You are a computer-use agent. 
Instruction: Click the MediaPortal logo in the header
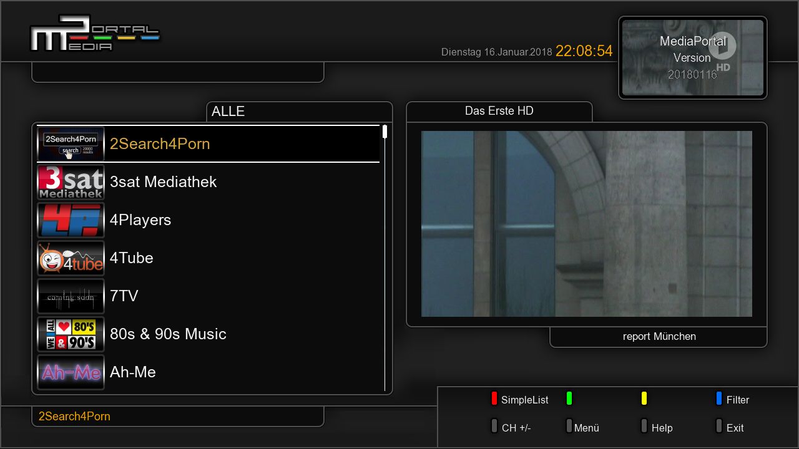pos(94,33)
